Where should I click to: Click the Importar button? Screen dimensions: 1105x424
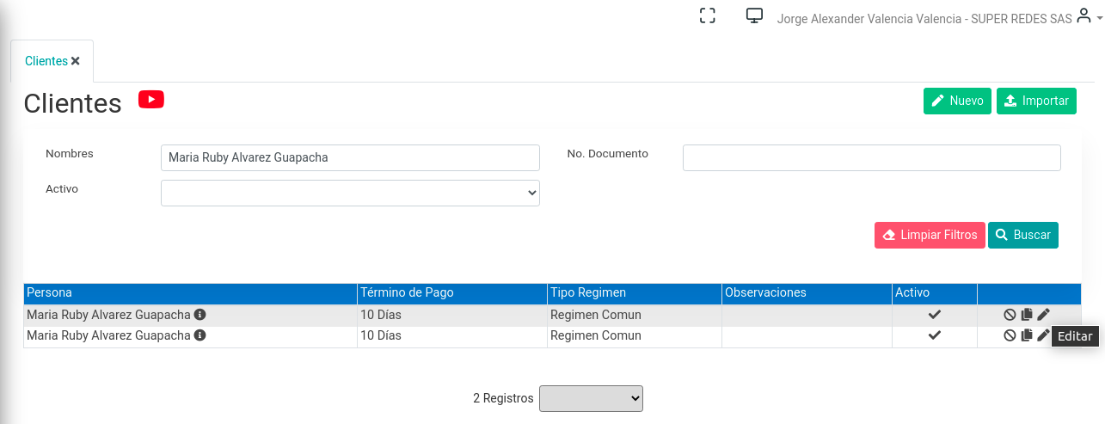pyautogui.click(x=1036, y=101)
